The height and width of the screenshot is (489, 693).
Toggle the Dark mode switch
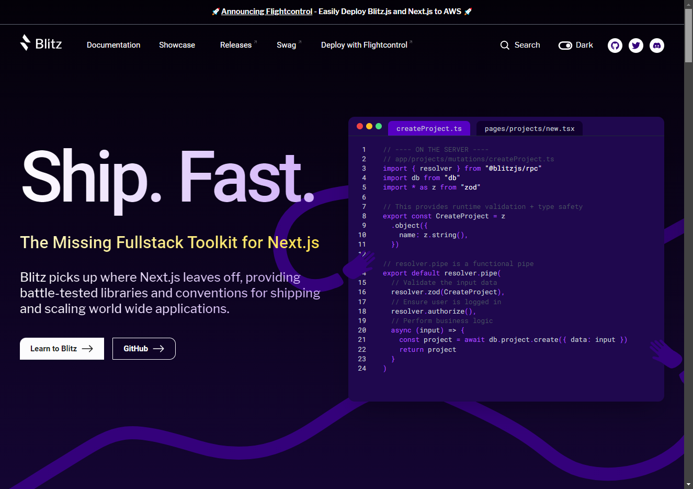coord(565,46)
